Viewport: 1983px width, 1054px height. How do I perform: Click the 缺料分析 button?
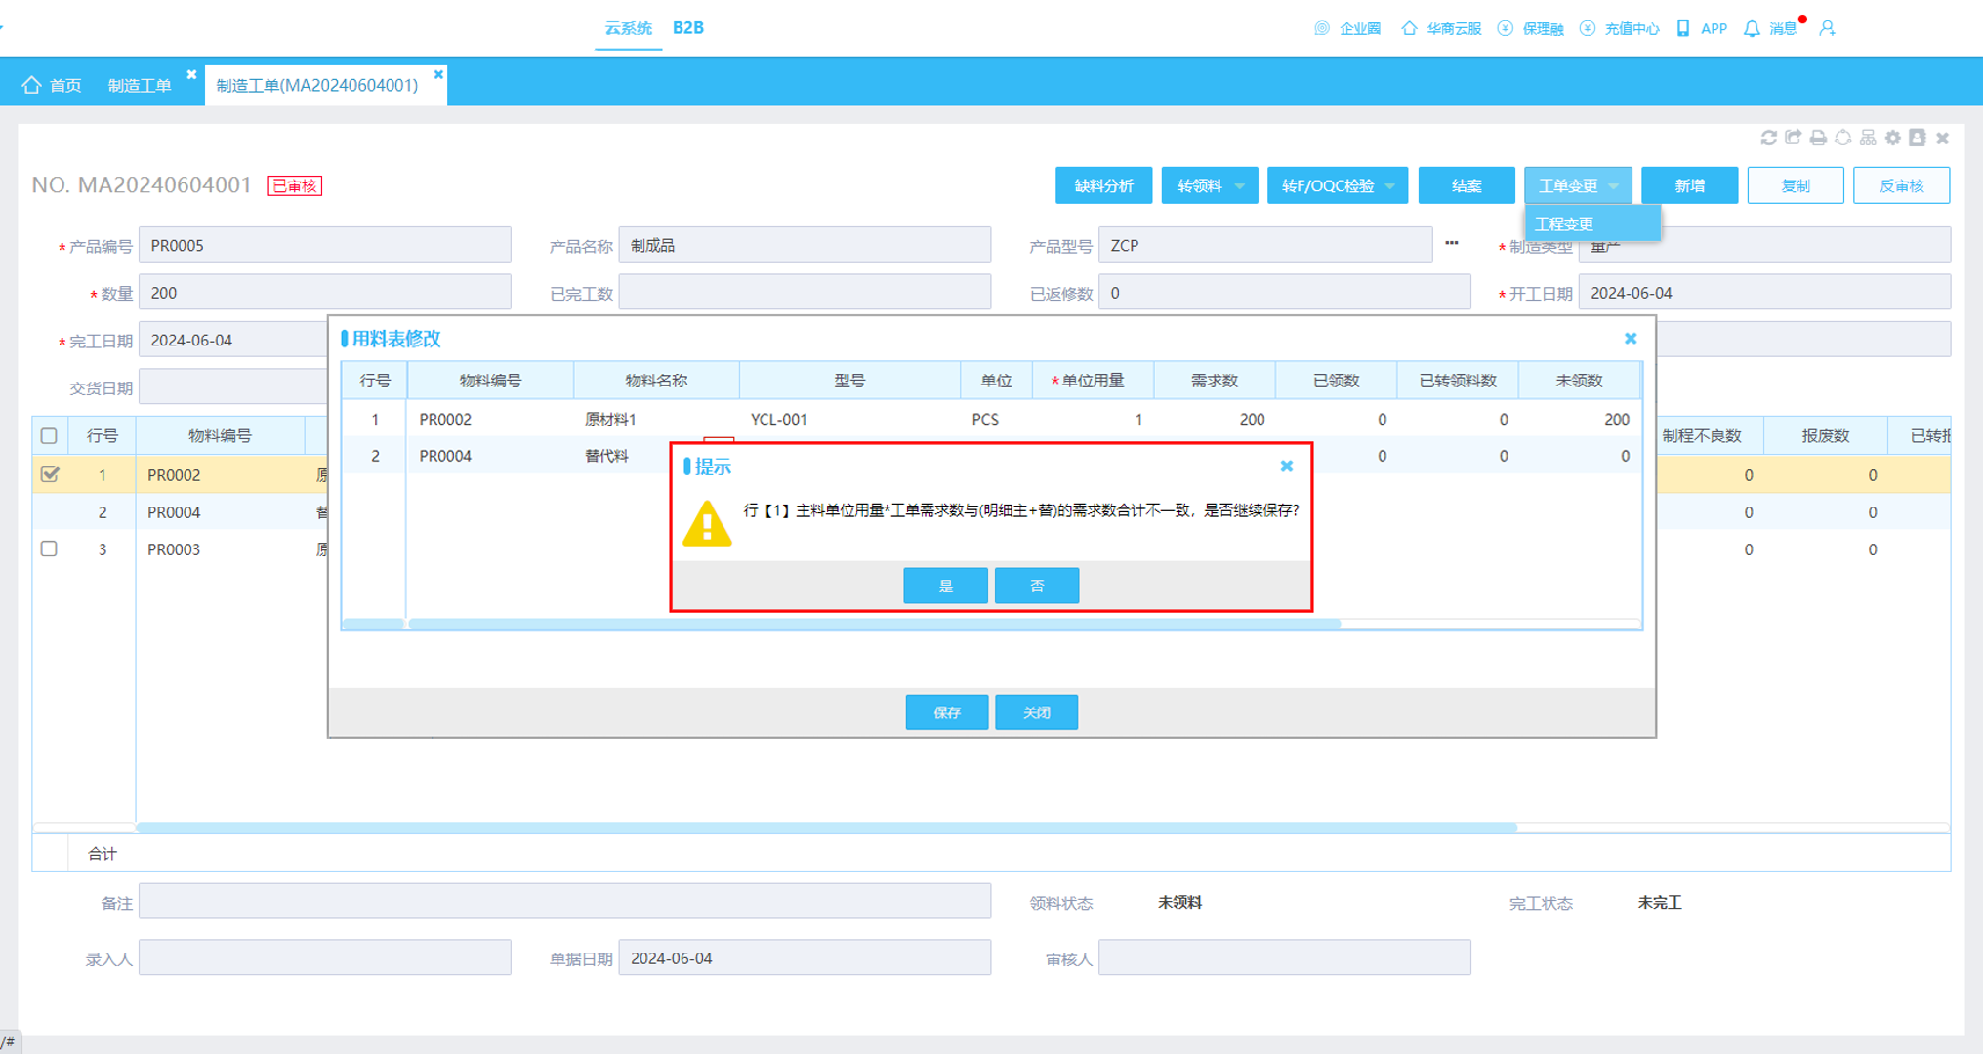pos(1103,185)
